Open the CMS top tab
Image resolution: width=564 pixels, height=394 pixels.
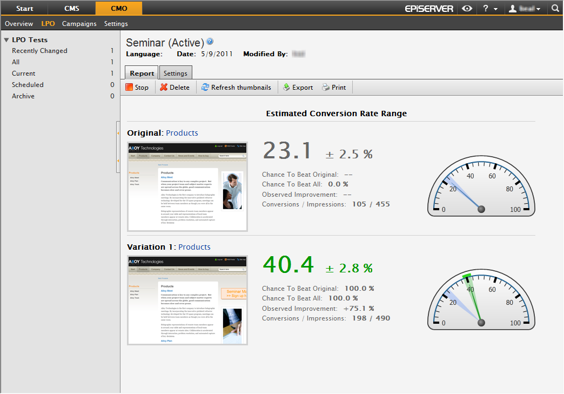click(71, 8)
